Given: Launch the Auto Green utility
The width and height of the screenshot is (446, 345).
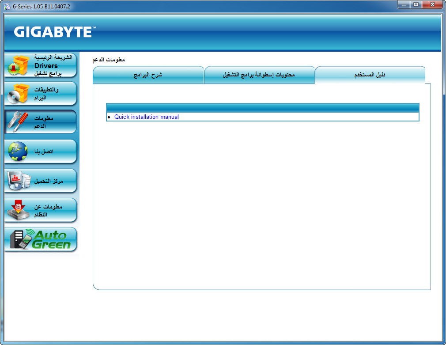Looking at the screenshot, I should tap(40, 239).
